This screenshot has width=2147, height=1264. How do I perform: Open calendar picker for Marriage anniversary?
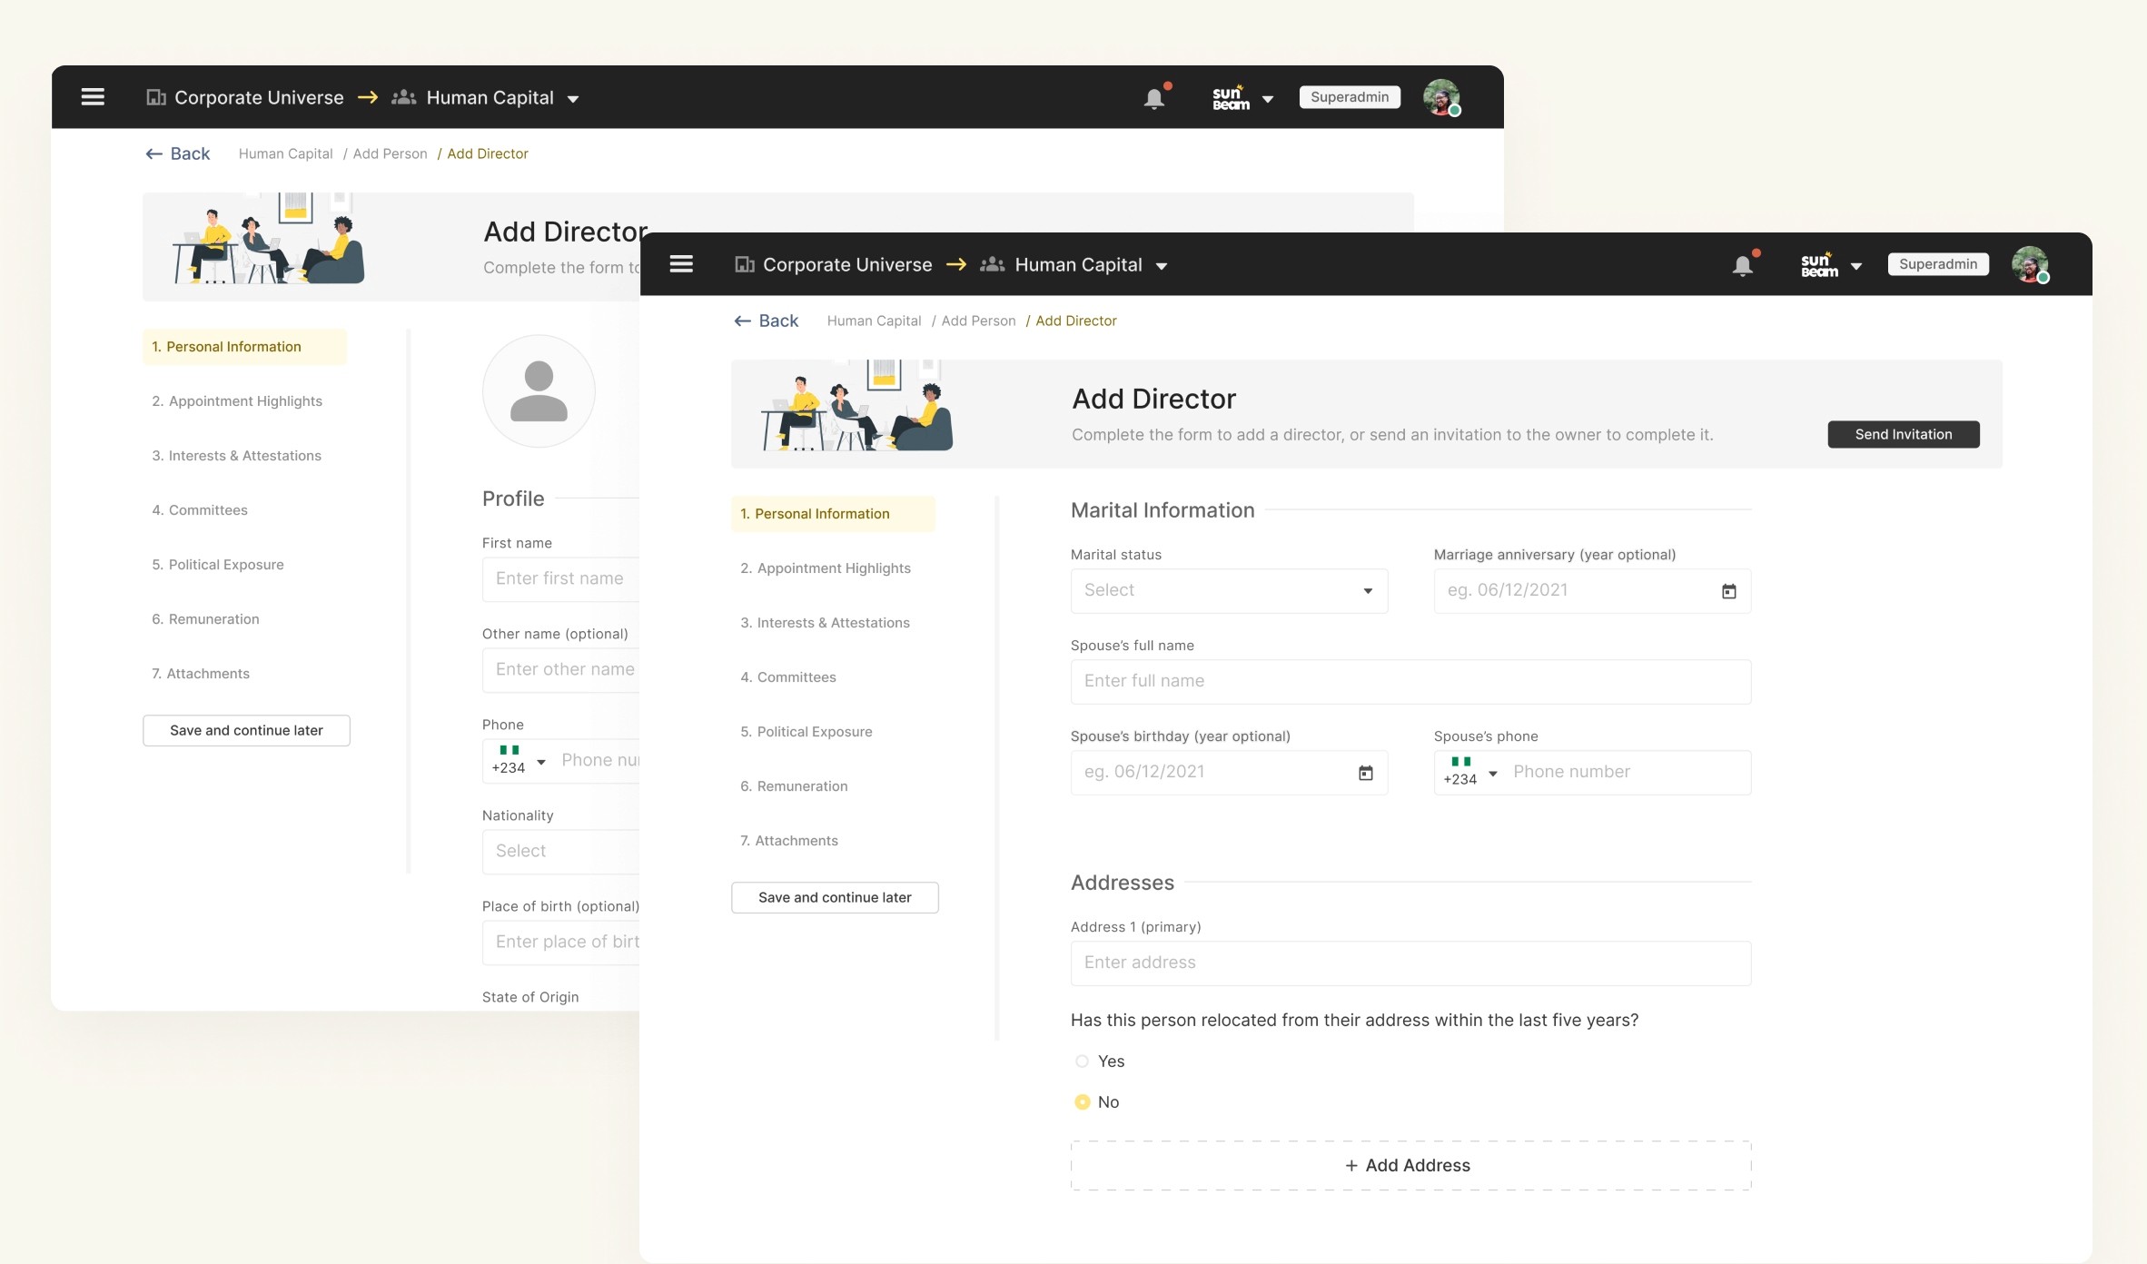coord(1728,591)
